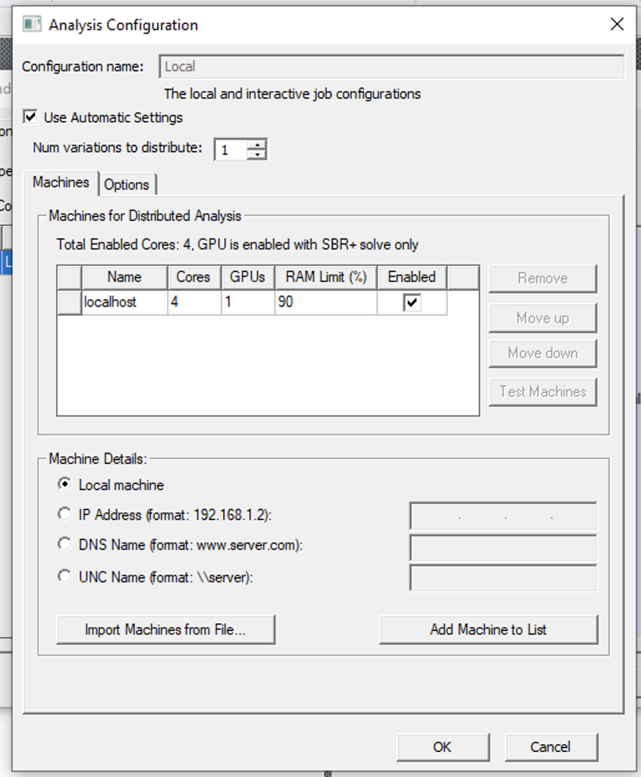Viewport: 641px width, 777px height.
Task: Choose the IP Address radio option
Action: [x=64, y=514]
